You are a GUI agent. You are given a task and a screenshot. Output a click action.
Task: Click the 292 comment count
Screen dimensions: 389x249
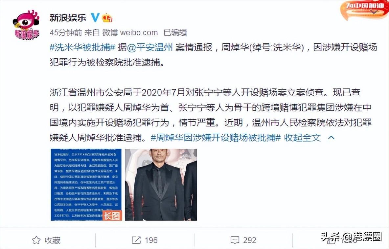(x=250, y=240)
